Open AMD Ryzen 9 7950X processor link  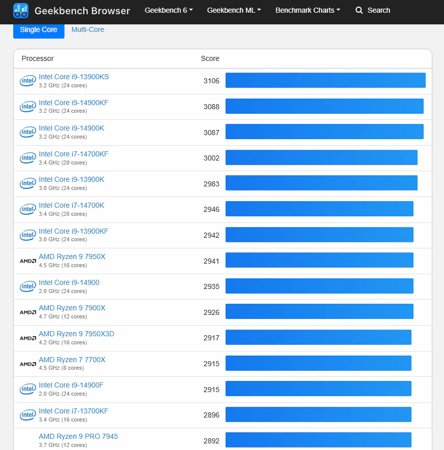72,256
